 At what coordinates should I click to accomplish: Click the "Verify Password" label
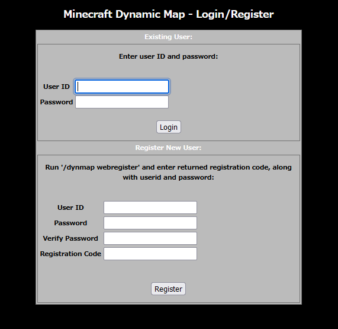[x=70, y=238]
